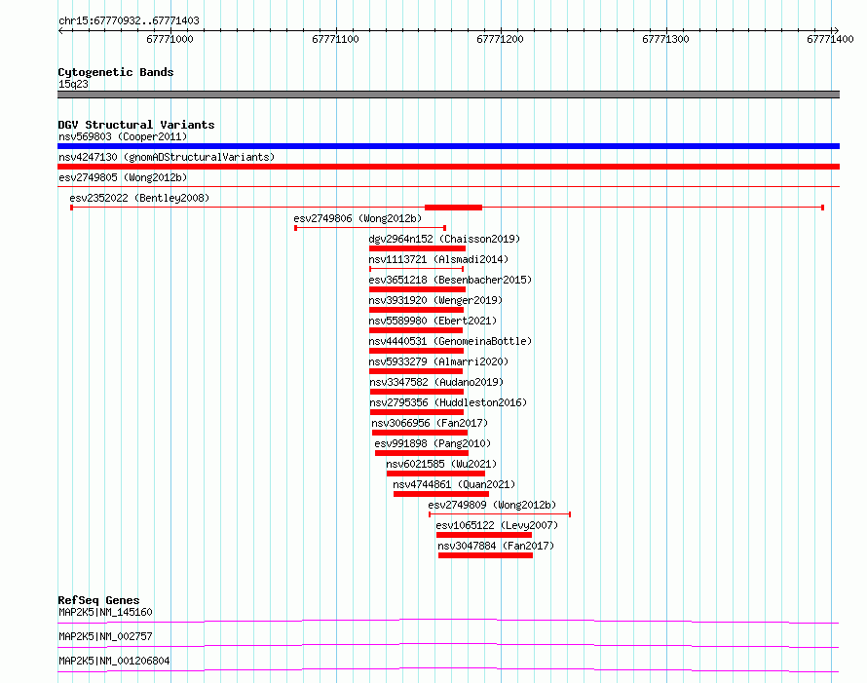Open esv2749805 (Wong2012b) variant label
This screenshot has width=867, height=683.
[123, 177]
